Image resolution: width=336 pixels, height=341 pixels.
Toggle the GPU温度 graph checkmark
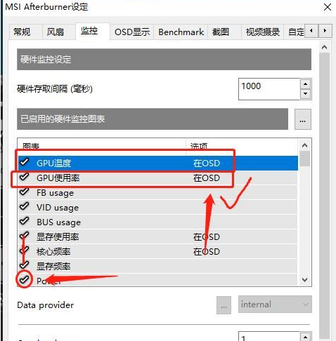(x=24, y=162)
